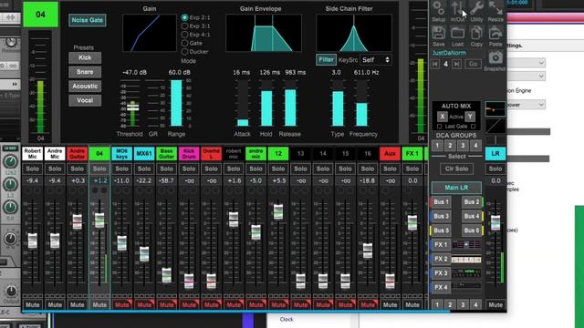
Task: Load the Snare gate preset
Action: (x=85, y=72)
